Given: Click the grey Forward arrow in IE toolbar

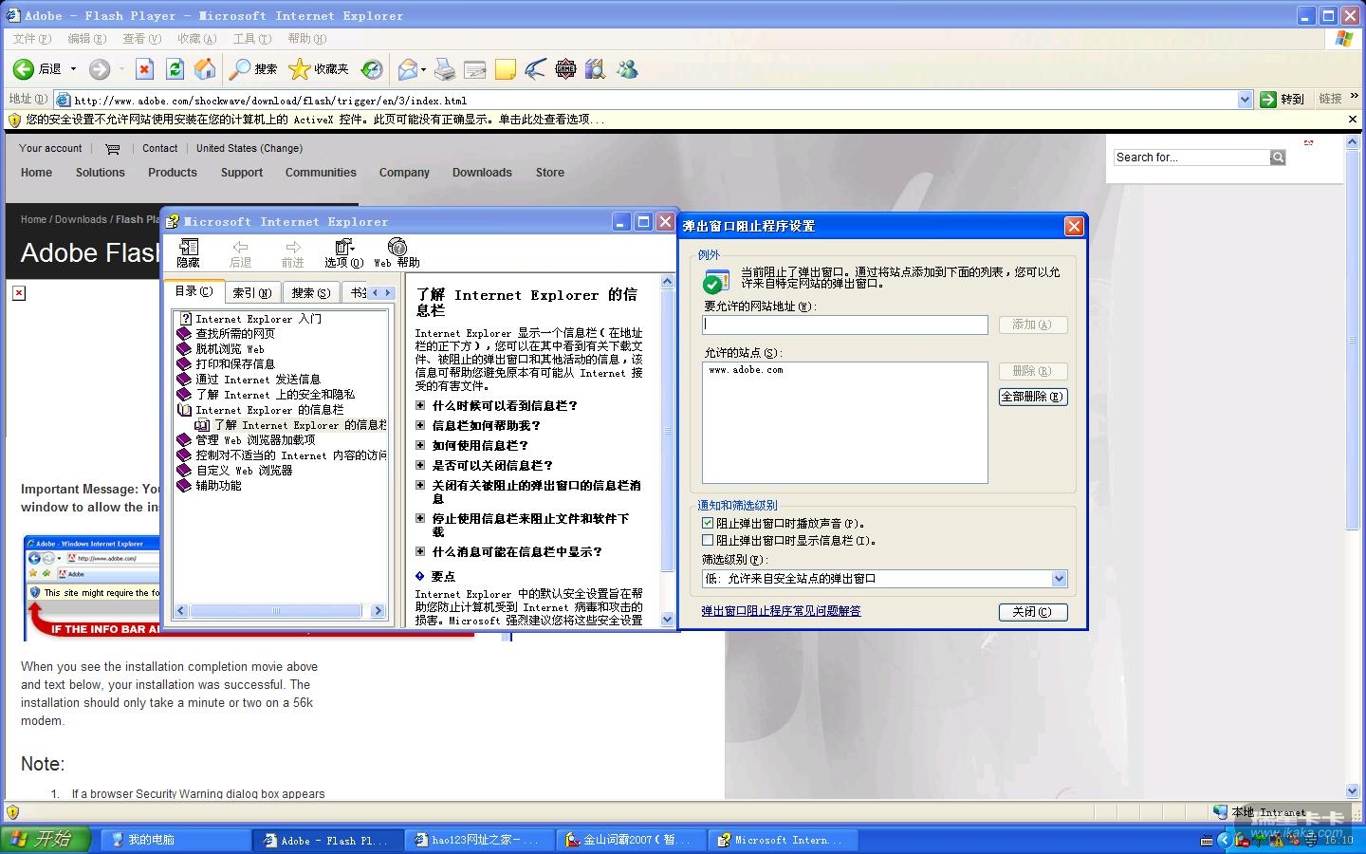Looking at the screenshot, I should (100, 69).
